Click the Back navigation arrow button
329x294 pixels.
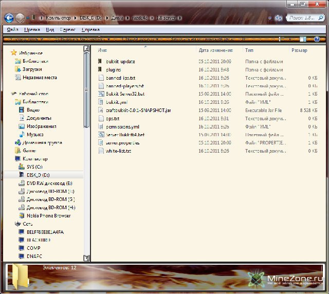pyautogui.click(x=9, y=17)
